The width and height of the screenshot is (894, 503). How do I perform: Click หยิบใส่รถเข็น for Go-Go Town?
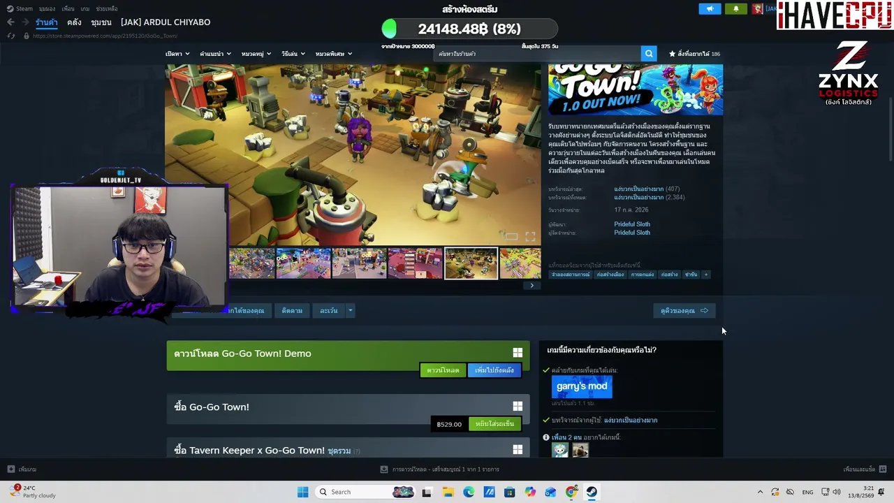(494, 424)
